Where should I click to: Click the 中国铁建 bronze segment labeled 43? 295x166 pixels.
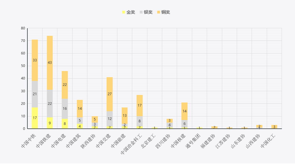[x=50, y=63]
